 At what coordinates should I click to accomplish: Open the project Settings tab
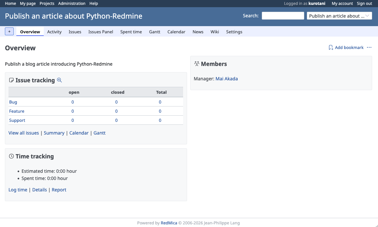(234, 32)
